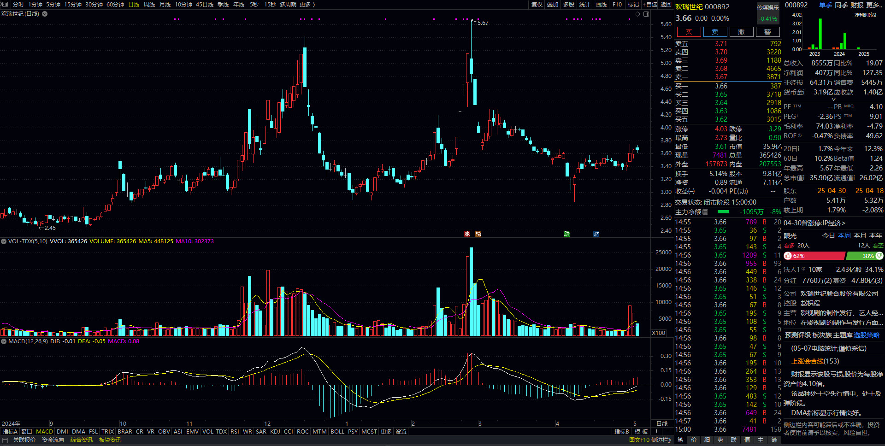Switch to 分时 intraday chart period
885x446 pixels.
18,4
